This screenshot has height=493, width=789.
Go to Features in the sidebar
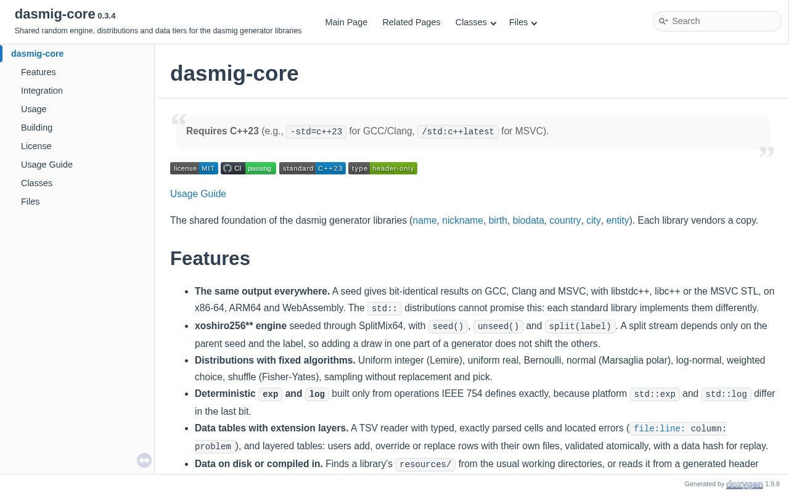[38, 72]
